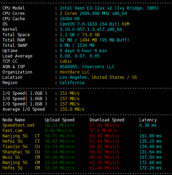The image size is (172, 175).
Task: Click the 172.26 ms latency value
Action: 150,168
